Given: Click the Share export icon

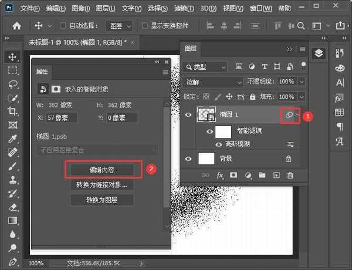Looking at the screenshot, I should click(340, 26).
